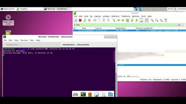The image size is (186, 104).
Task: Open terminal Help menu
Action: click(38, 40)
